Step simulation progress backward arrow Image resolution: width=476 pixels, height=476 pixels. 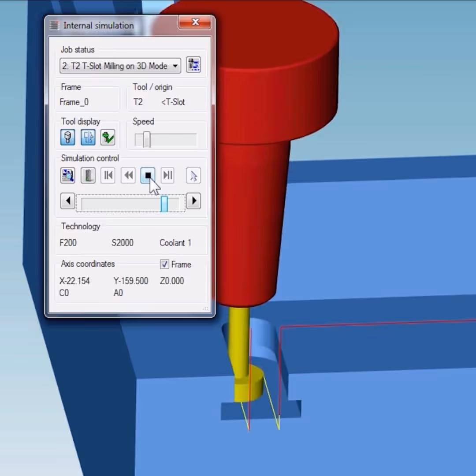[68, 201]
